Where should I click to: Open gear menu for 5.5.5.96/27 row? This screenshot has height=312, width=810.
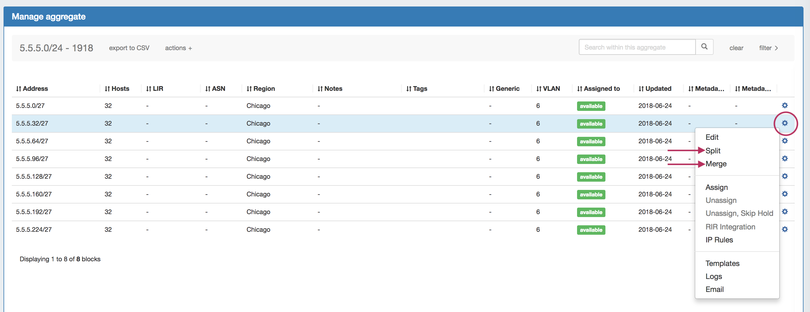tap(785, 159)
